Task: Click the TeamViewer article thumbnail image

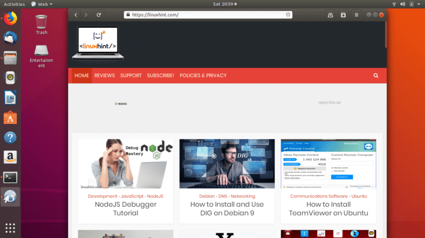Action: (328, 164)
